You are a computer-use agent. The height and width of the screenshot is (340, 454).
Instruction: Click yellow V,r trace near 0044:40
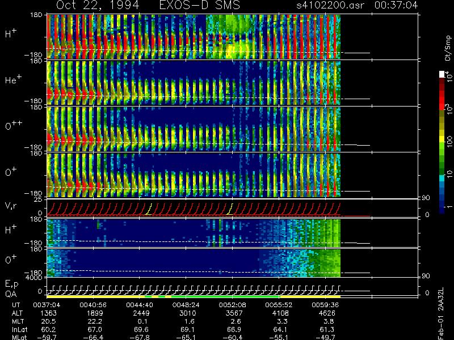(149, 209)
